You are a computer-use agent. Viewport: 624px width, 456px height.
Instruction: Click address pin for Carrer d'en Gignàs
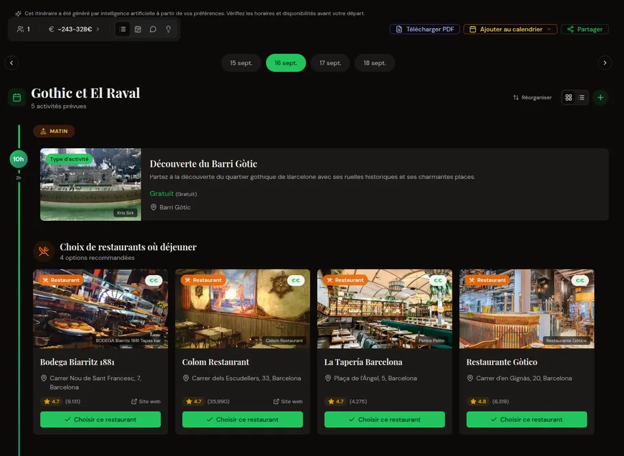tap(470, 378)
